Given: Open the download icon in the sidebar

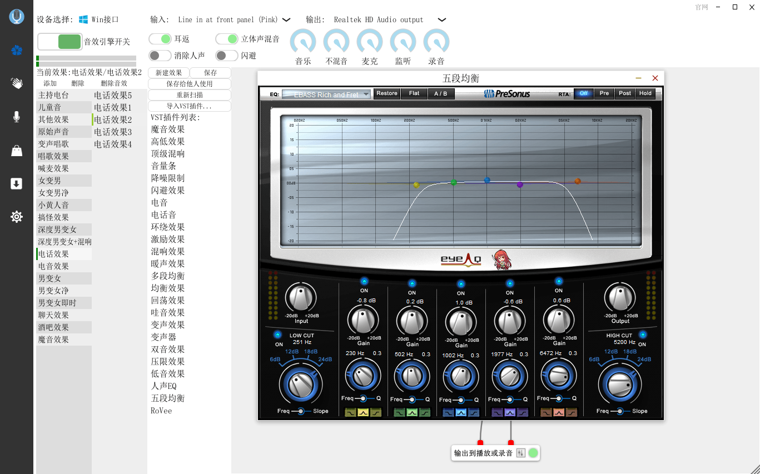Looking at the screenshot, I should pyautogui.click(x=17, y=183).
